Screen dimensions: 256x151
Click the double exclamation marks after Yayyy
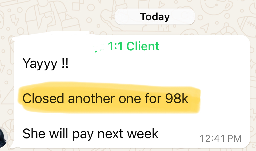(65, 63)
